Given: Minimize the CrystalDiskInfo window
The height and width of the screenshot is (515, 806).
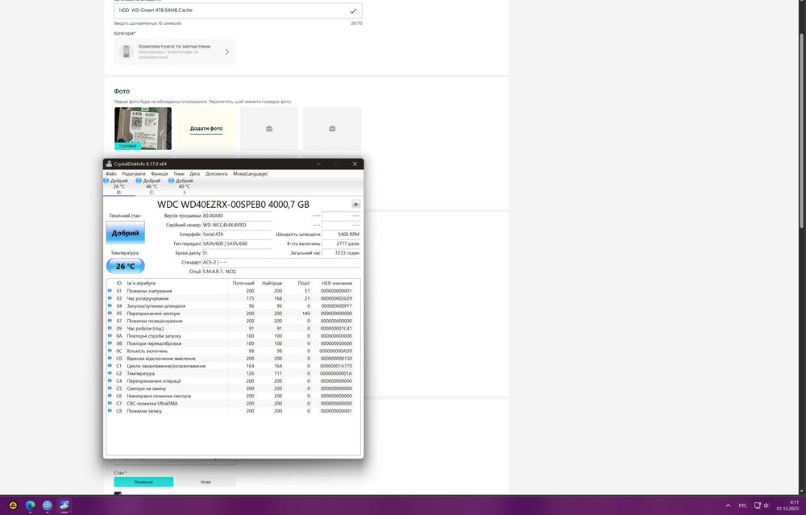Looking at the screenshot, I should pos(318,164).
